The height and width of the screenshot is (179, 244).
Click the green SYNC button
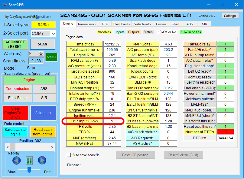(51, 57)
